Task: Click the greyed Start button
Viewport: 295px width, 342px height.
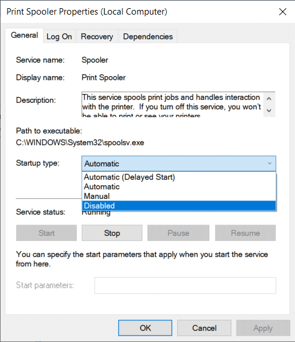Action: tap(46, 233)
